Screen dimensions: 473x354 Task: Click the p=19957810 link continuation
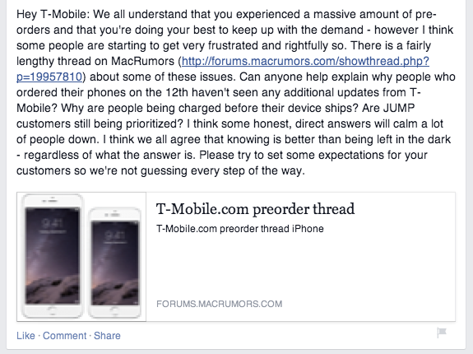(x=49, y=77)
